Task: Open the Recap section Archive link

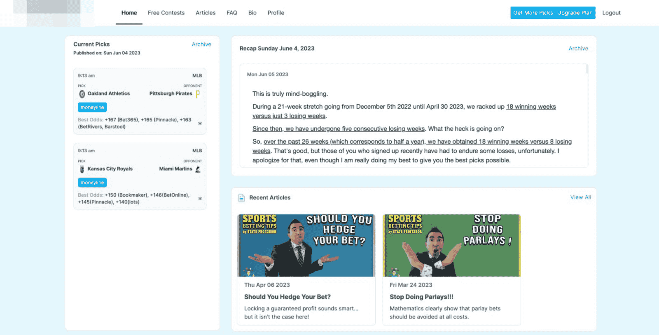Action: pos(578,49)
